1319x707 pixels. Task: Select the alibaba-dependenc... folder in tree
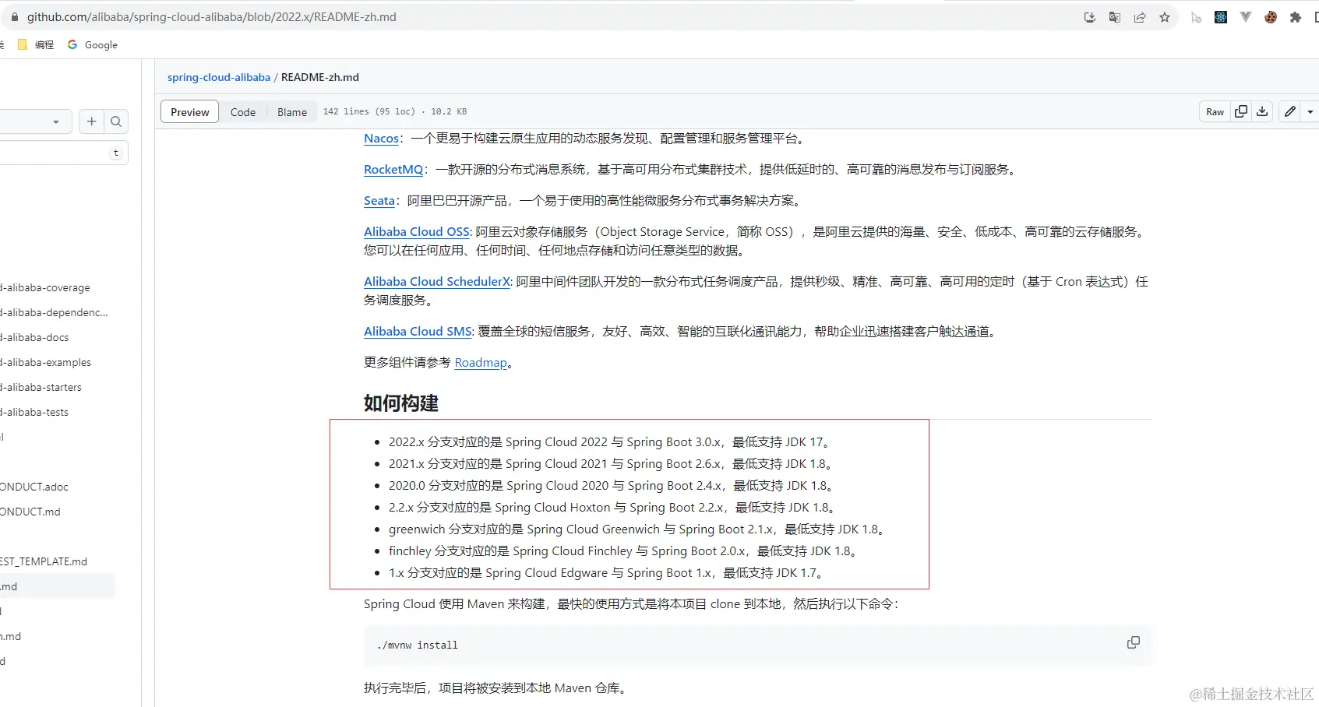(x=55, y=312)
